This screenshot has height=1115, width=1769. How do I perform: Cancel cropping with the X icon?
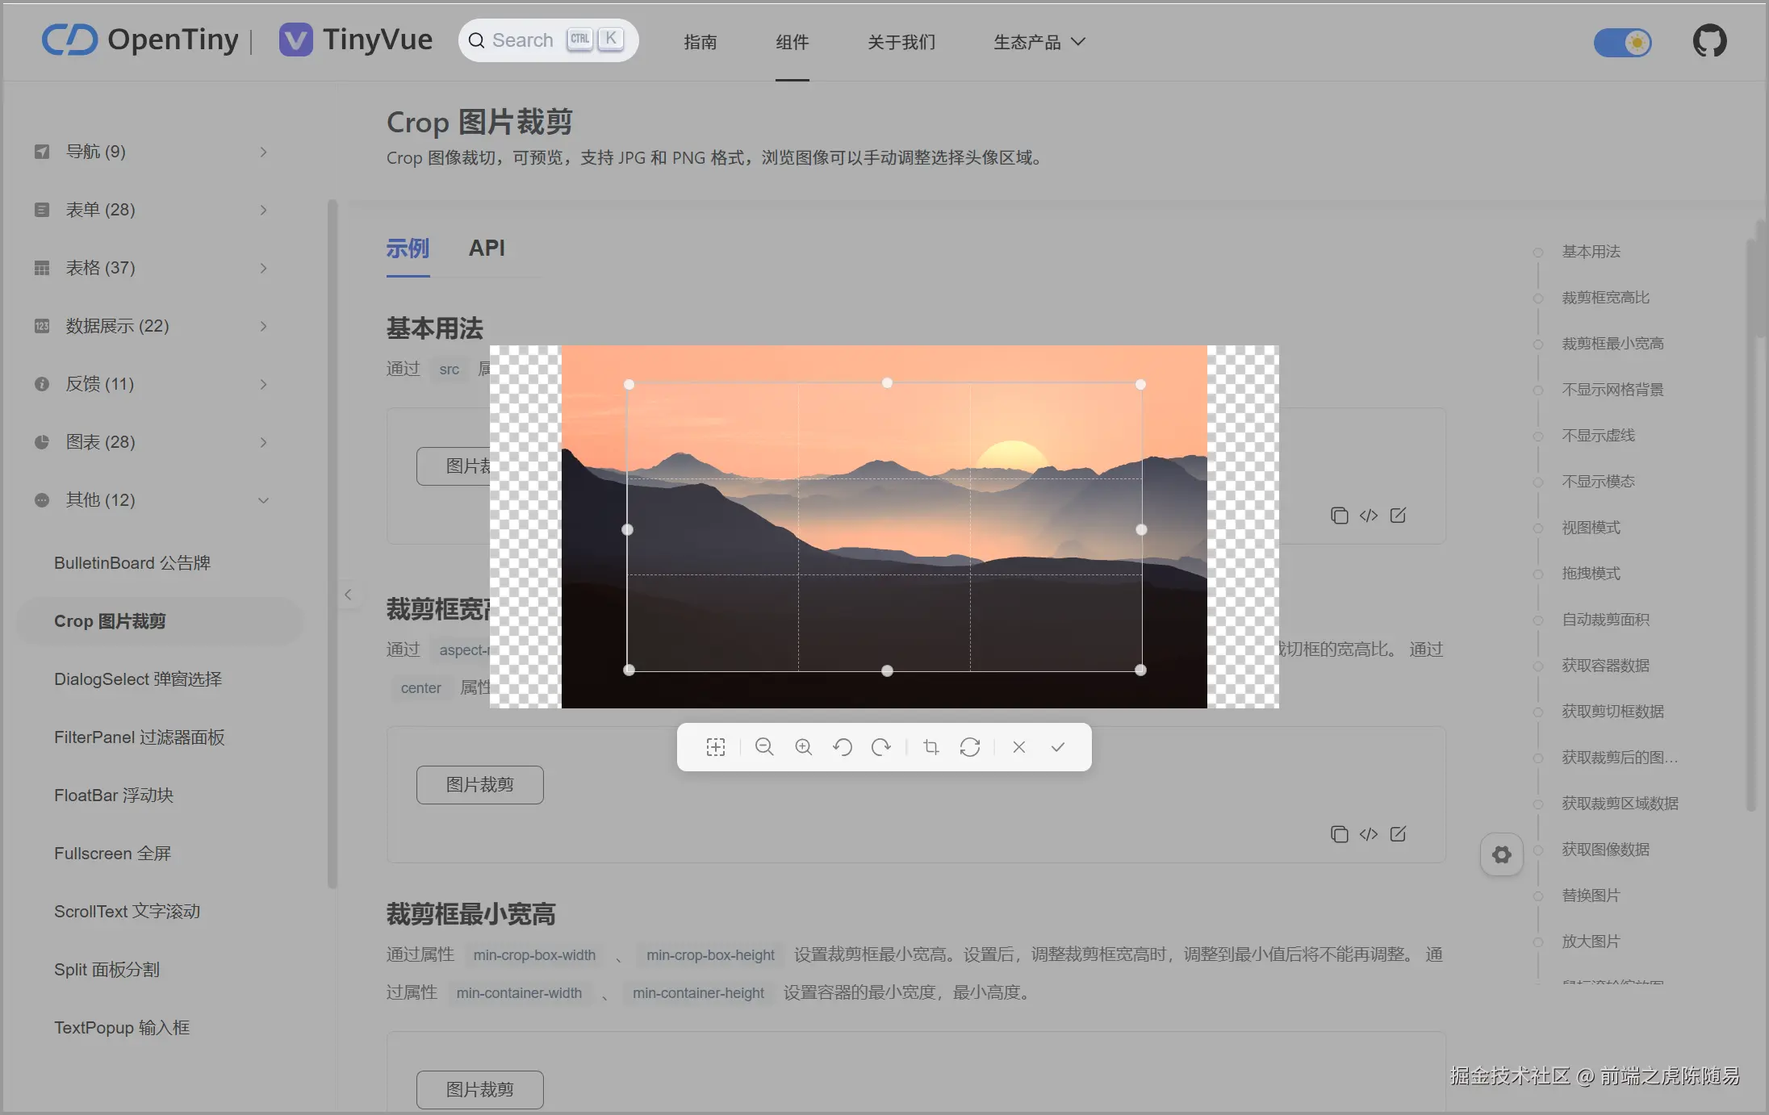coord(1018,747)
